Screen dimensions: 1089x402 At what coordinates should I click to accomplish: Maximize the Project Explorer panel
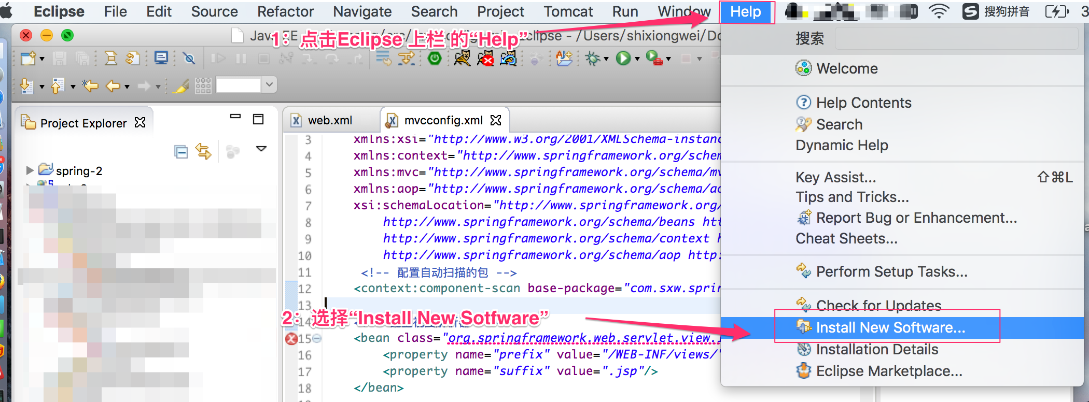coord(258,119)
